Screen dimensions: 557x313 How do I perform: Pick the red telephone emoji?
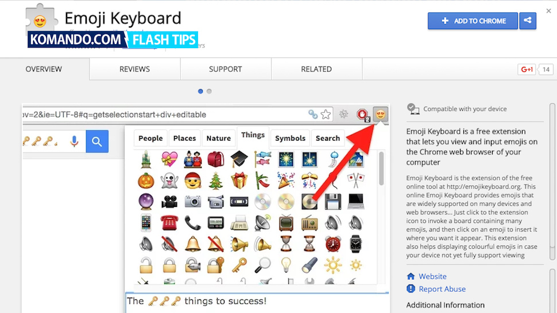[169, 223]
